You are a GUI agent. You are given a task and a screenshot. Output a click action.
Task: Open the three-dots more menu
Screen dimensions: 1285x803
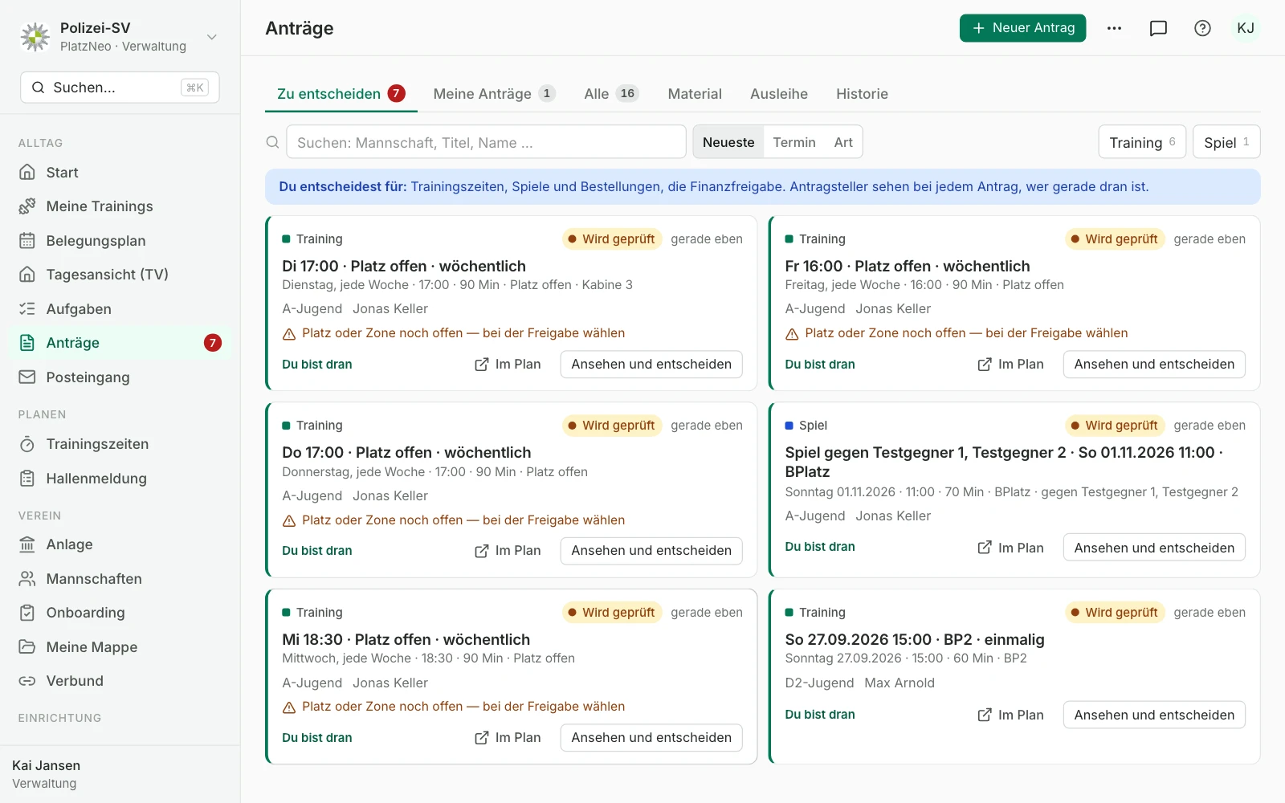click(1114, 28)
